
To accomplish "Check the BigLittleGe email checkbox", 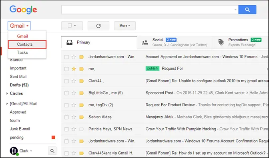I will (66, 93).
